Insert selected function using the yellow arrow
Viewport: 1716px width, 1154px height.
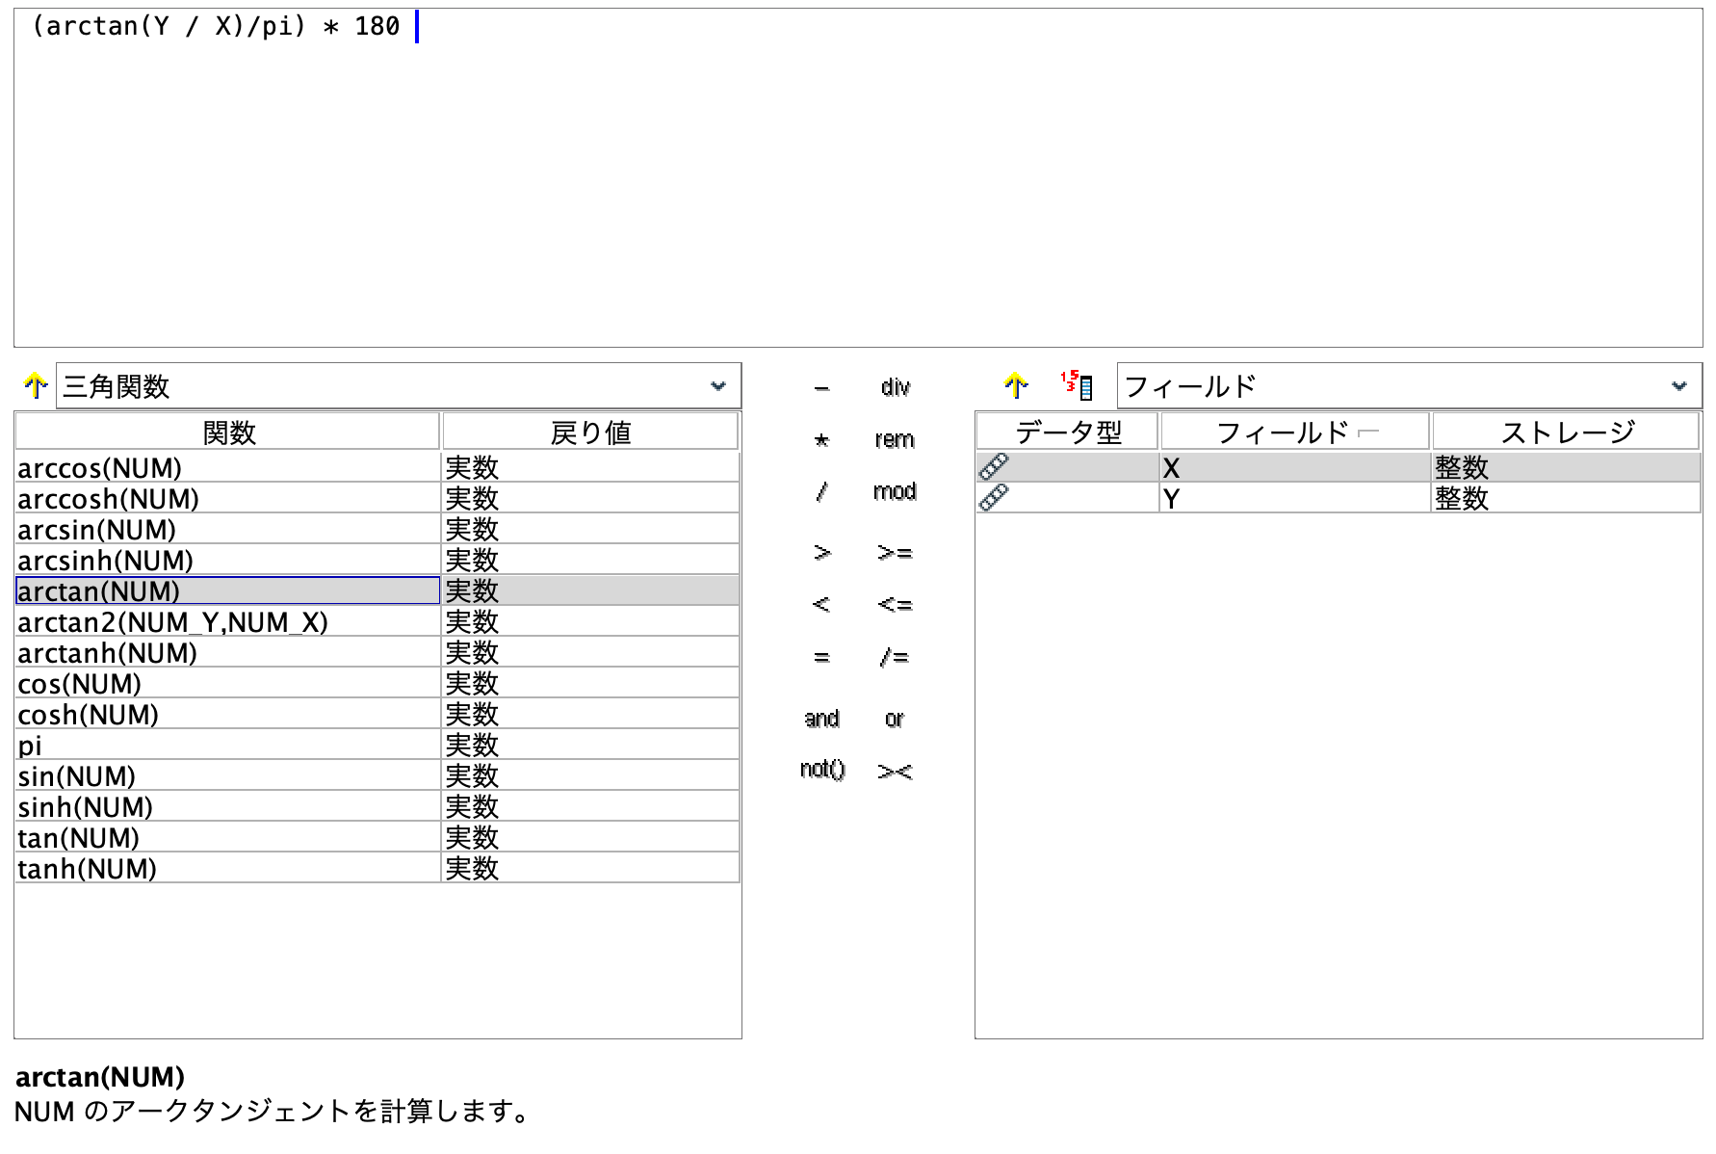35,385
